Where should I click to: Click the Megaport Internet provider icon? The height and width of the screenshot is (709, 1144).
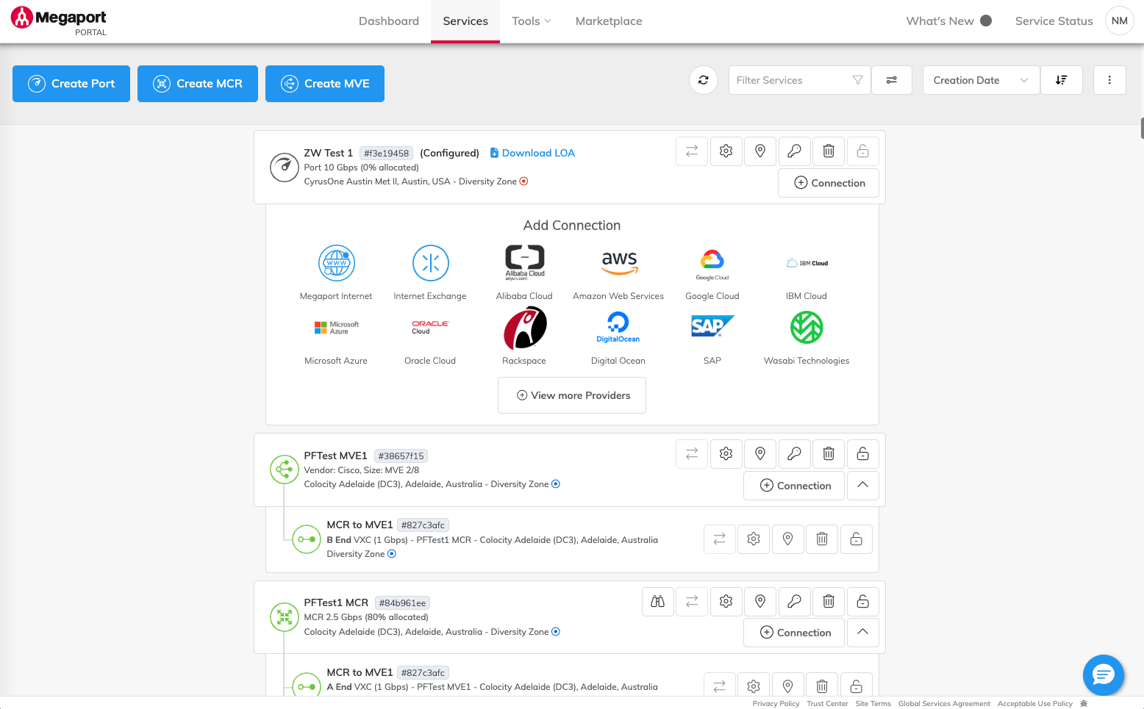click(336, 263)
